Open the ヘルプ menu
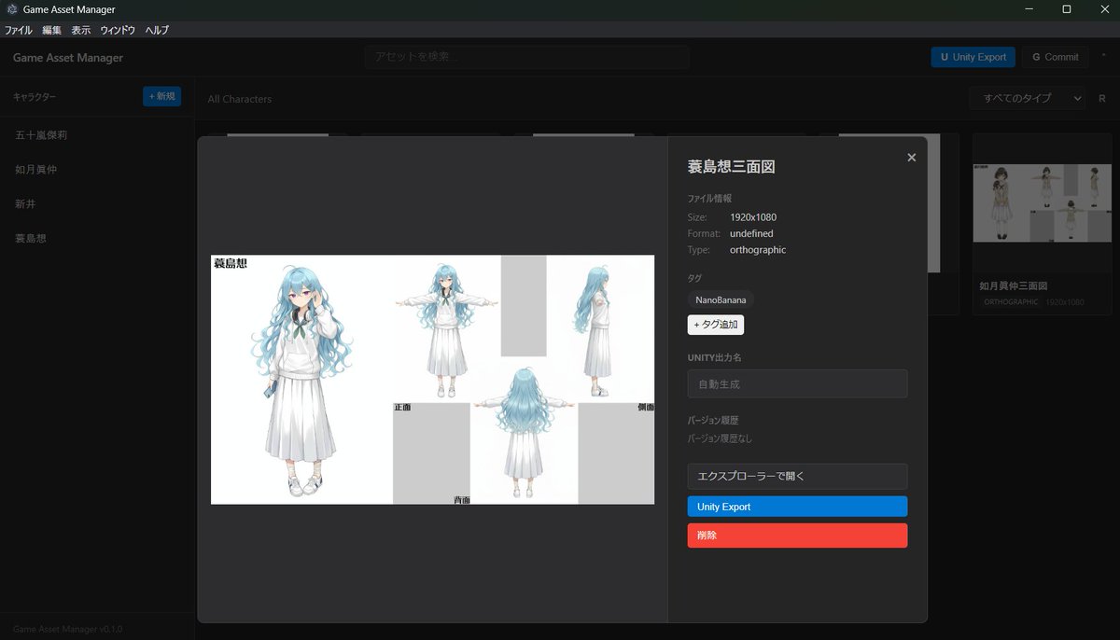The height and width of the screenshot is (640, 1120). tap(155, 29)
